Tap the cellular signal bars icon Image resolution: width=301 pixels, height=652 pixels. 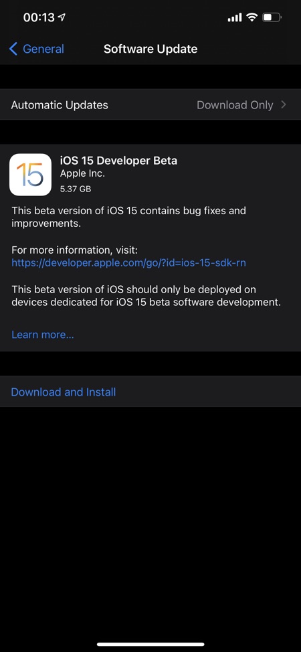click(x=235, y=17)
